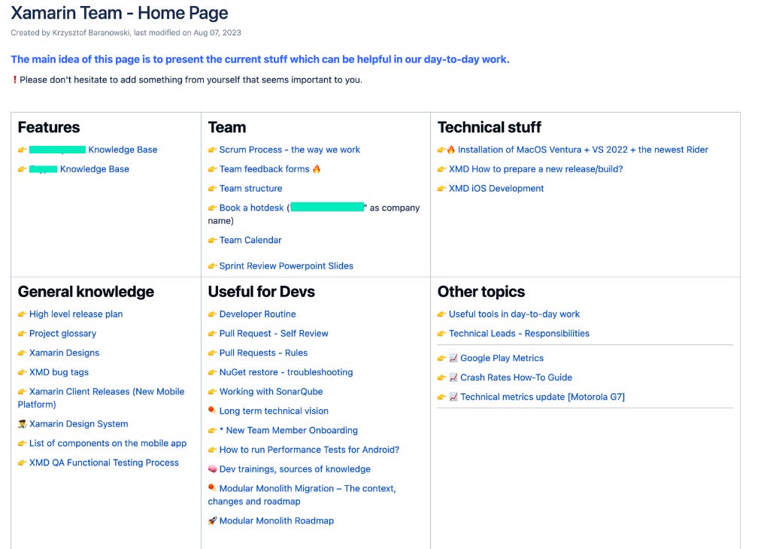Click the fire emoji before Installation of MacOS Ventura
The height and width of the screenshot is (549, 770).
pos(451,149)
